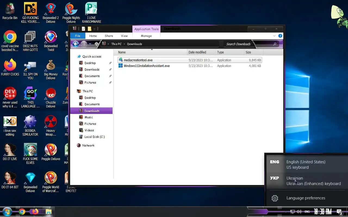
Task: Select the Peggle Deluxe desktop icon
Action: (x=51, y=152)
